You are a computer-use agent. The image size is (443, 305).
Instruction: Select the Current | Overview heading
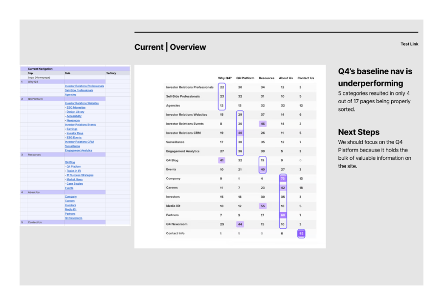(170, 47)
